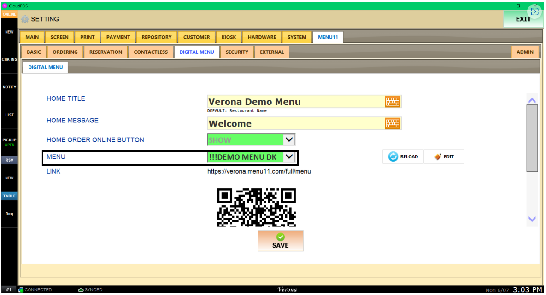546x295 pixels.
Task: Click the screenshot capture icon at top right
Action: (534, 12)
